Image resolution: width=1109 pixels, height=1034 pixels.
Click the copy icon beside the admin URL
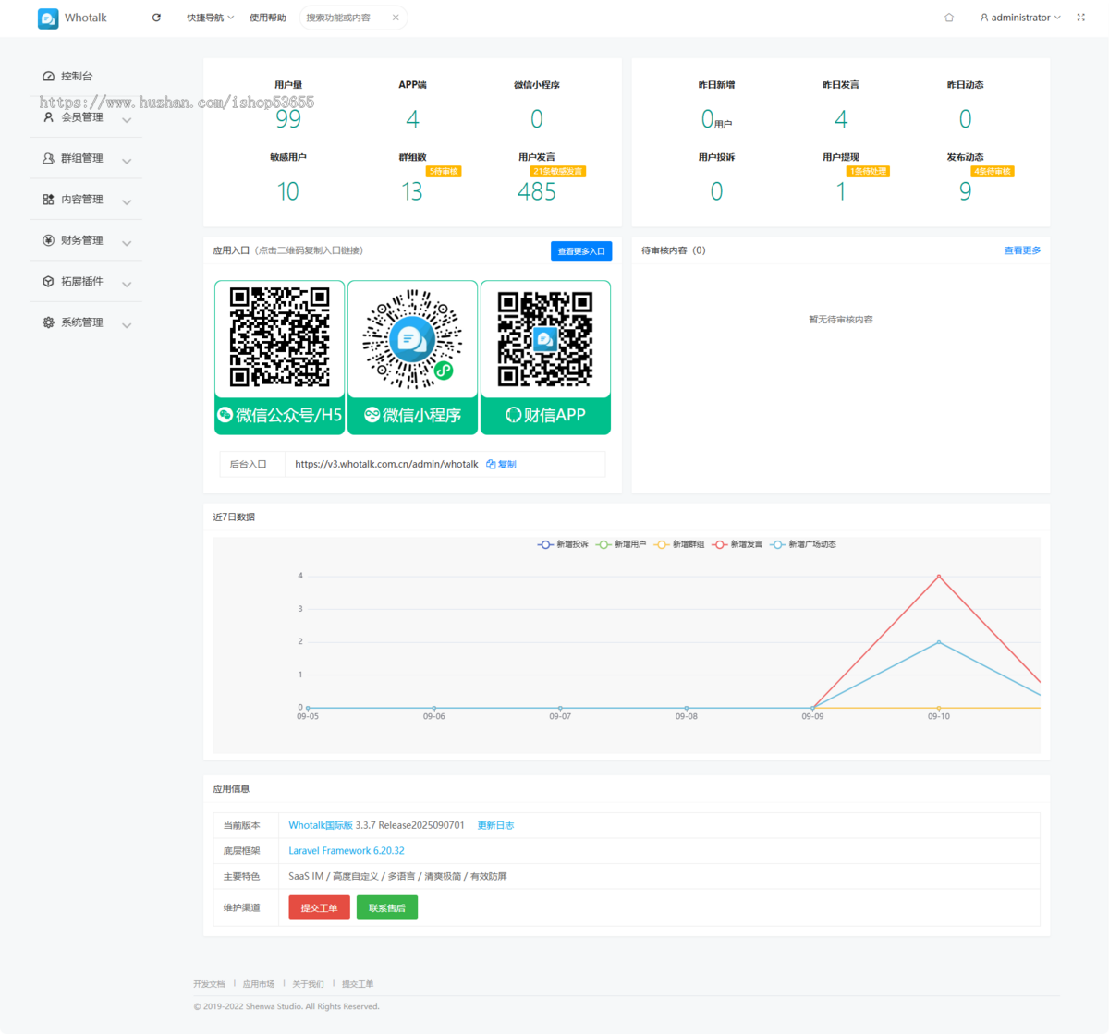pos(491,465)
